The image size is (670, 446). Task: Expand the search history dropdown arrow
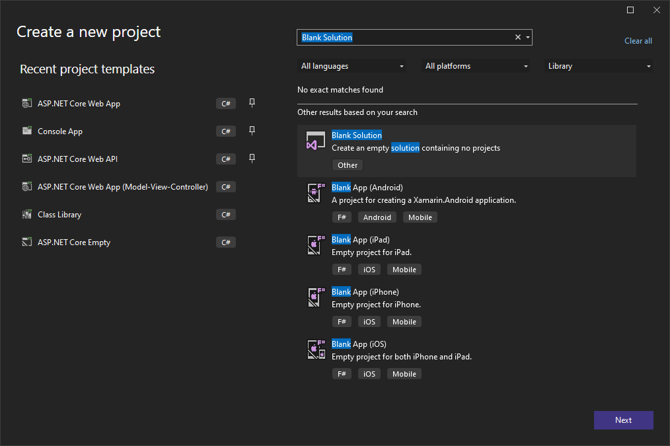(528, 37)
